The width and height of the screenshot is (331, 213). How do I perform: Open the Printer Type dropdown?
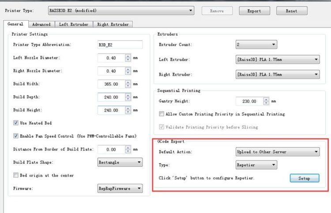point(121,11)
